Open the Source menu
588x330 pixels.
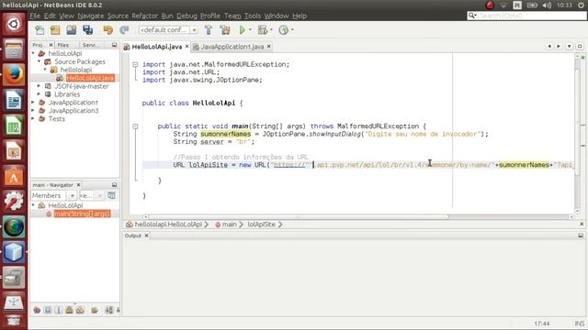[x=118, y=16]
